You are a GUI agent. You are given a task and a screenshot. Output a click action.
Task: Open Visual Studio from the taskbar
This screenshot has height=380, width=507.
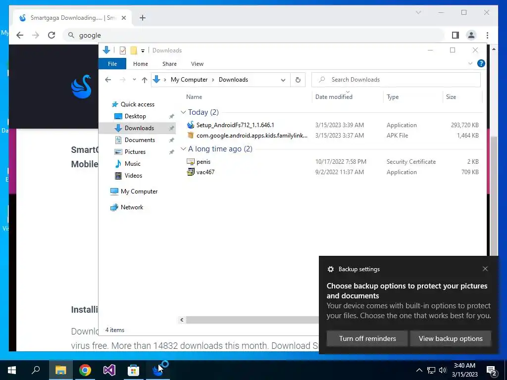109,370
